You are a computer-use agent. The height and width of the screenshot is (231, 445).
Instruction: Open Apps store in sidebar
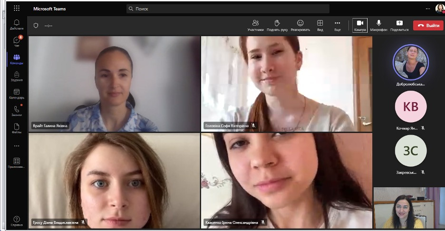[17, 163]
